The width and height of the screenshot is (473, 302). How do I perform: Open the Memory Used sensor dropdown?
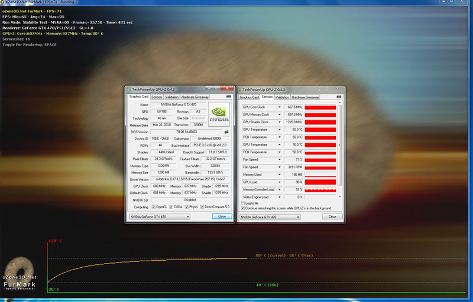[279, 175]
